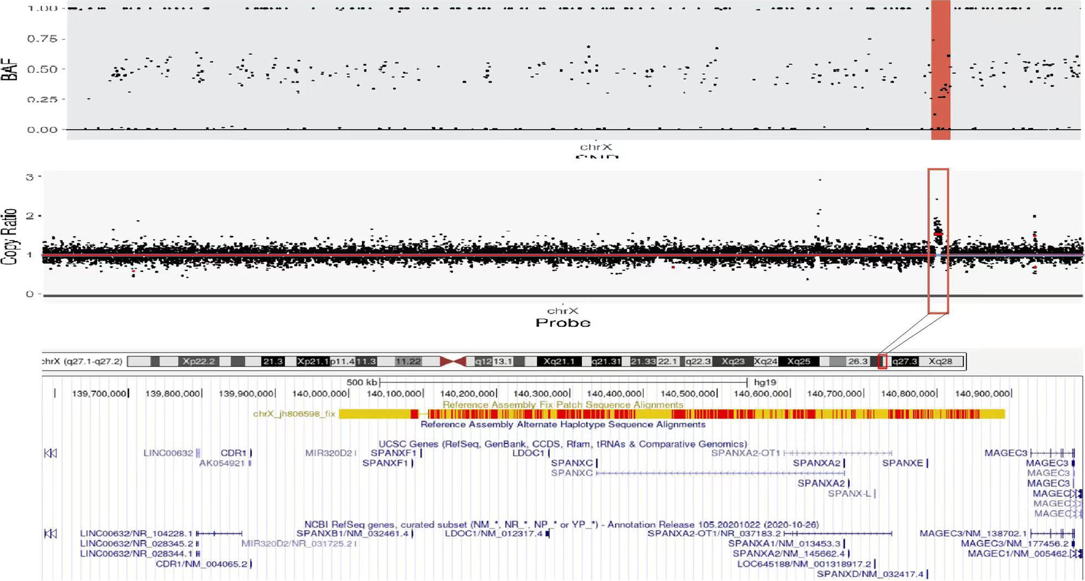
Task: Select the Xq23 band on the ideogram
Action: click(x=733, y=361)
